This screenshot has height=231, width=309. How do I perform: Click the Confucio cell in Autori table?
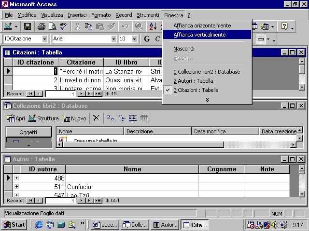(132, 187)
